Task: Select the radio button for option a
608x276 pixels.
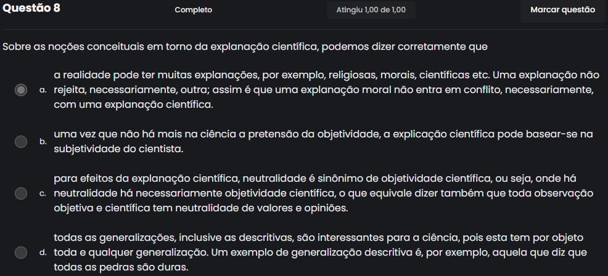Action: point(21,90)
